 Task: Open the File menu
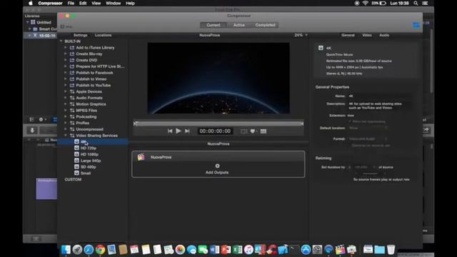pyautogui.click(x=71, y=3)
